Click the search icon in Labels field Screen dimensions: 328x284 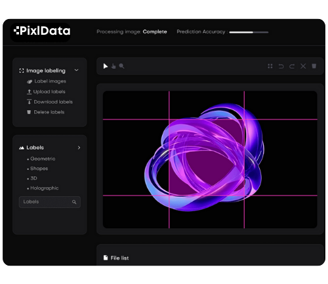[74, 202]
